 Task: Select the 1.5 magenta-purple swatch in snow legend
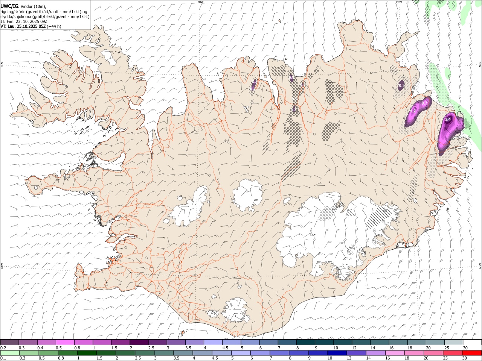point(120,343)
